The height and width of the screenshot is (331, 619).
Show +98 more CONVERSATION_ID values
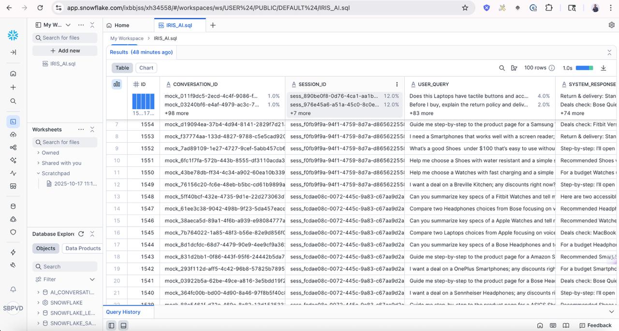click(177, 113)
